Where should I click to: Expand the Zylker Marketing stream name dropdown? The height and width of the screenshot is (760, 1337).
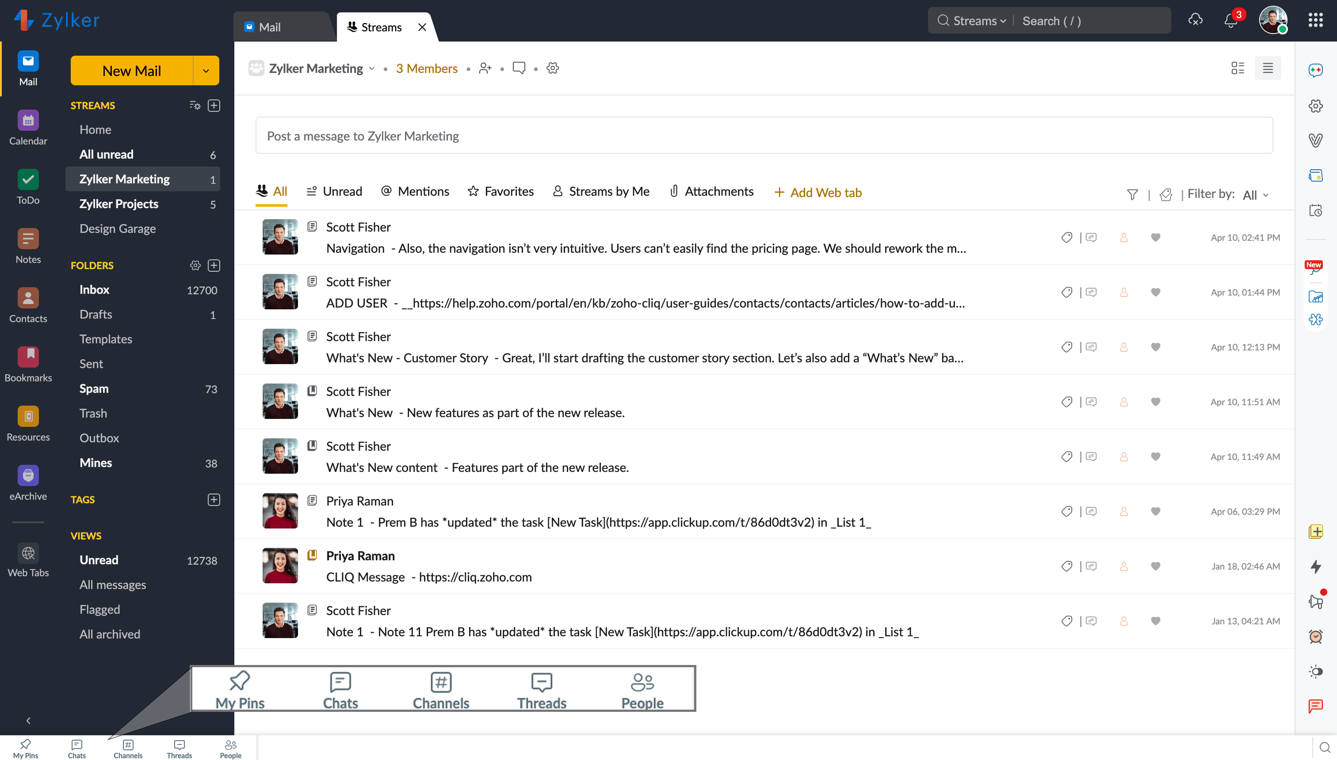372,68
